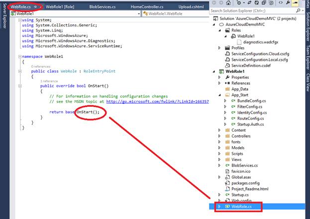Select the diagnostics.wadcfgx file
The height and width of the screenshot is (219, 310).
click(x=261, y=42)
